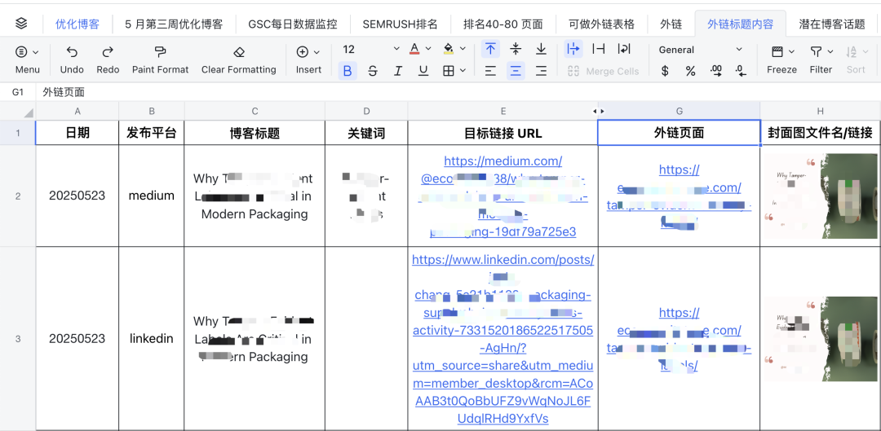Apply strikethrough formatting

click(373, 71)
